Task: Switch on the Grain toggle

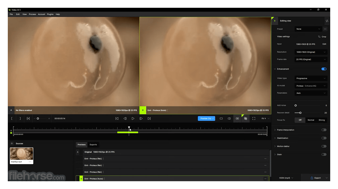Action: point(324,155)
